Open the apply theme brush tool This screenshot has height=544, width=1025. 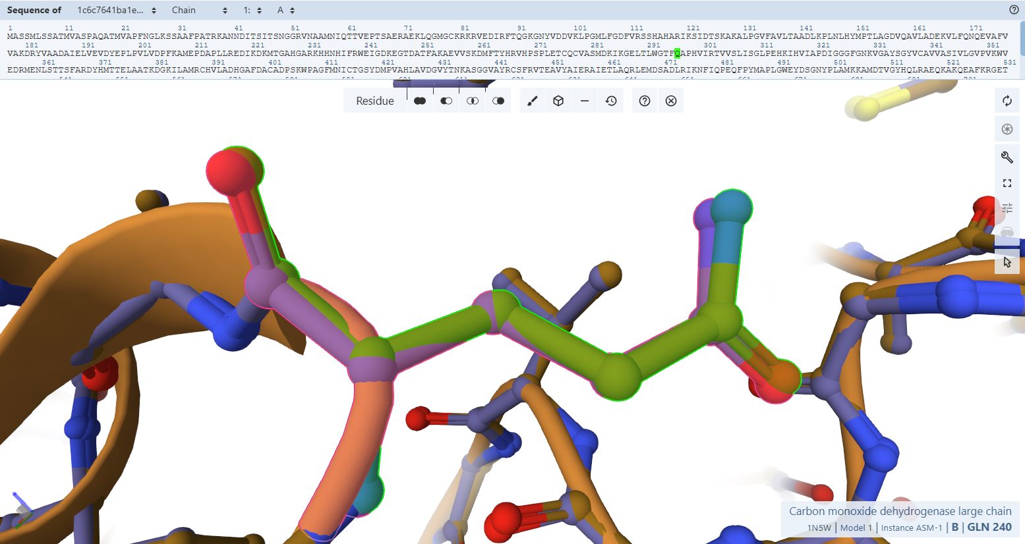pos(533,101)
